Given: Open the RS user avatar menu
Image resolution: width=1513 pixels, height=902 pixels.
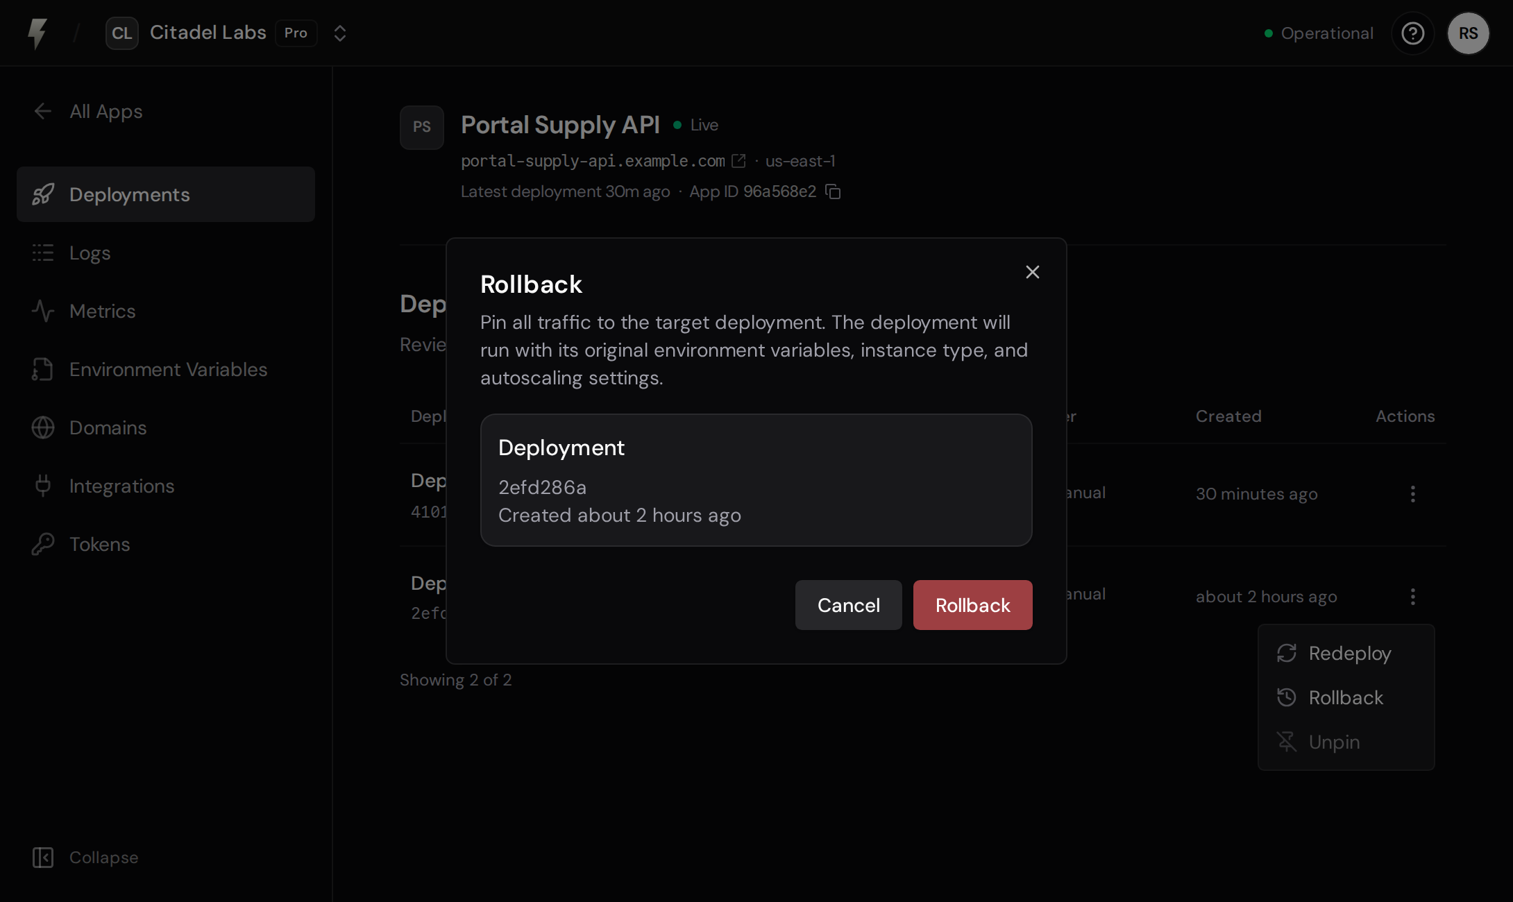Looking at the screenshot, I should [1469, 33].
